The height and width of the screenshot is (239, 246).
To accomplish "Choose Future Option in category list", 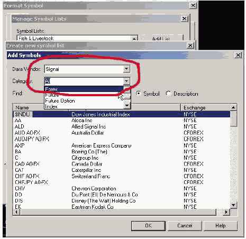I will pos(60,100).
